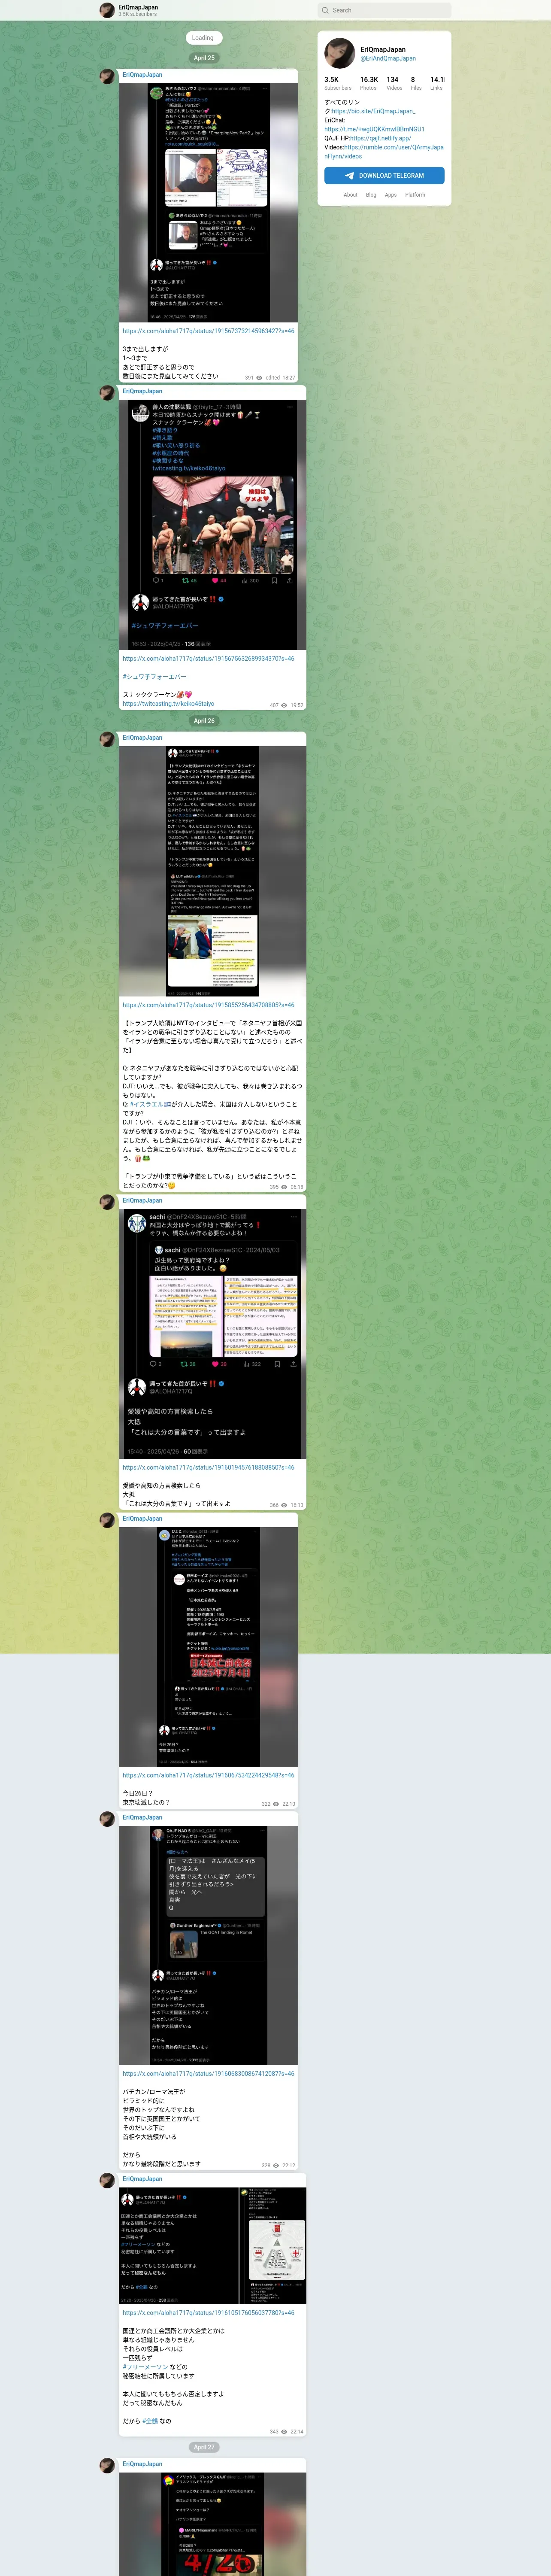Open the rumble.com videos link
551x2576 pixels.
(x=383, y=152)
